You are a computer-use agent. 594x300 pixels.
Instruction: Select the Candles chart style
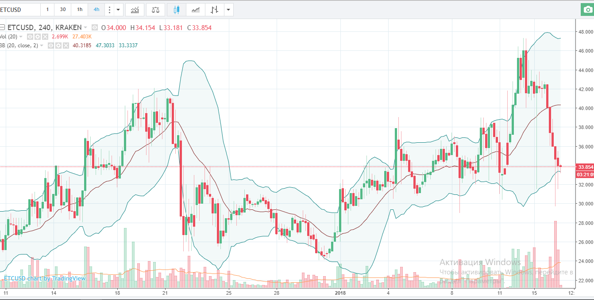pyautogui.click(x=177, y=9)
